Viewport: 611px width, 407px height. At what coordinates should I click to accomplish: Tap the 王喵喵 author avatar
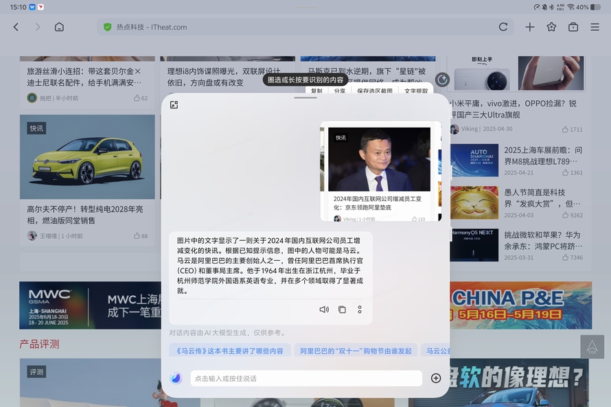pos(32,235)
